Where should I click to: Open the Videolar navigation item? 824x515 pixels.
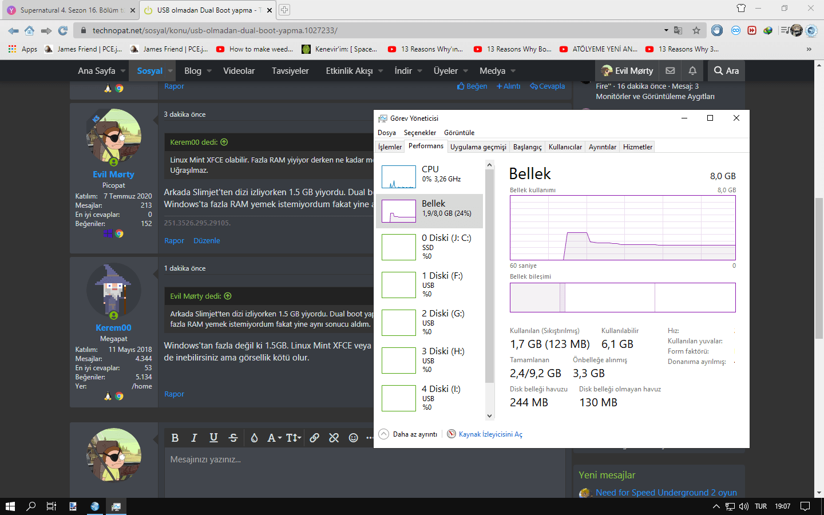(239, 71)
